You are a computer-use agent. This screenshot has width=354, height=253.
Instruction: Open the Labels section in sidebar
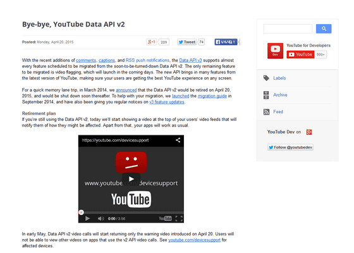point(279,78)
